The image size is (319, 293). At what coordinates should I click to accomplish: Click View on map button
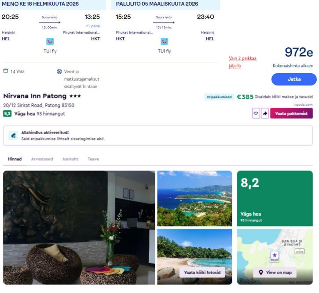point(275,272)
